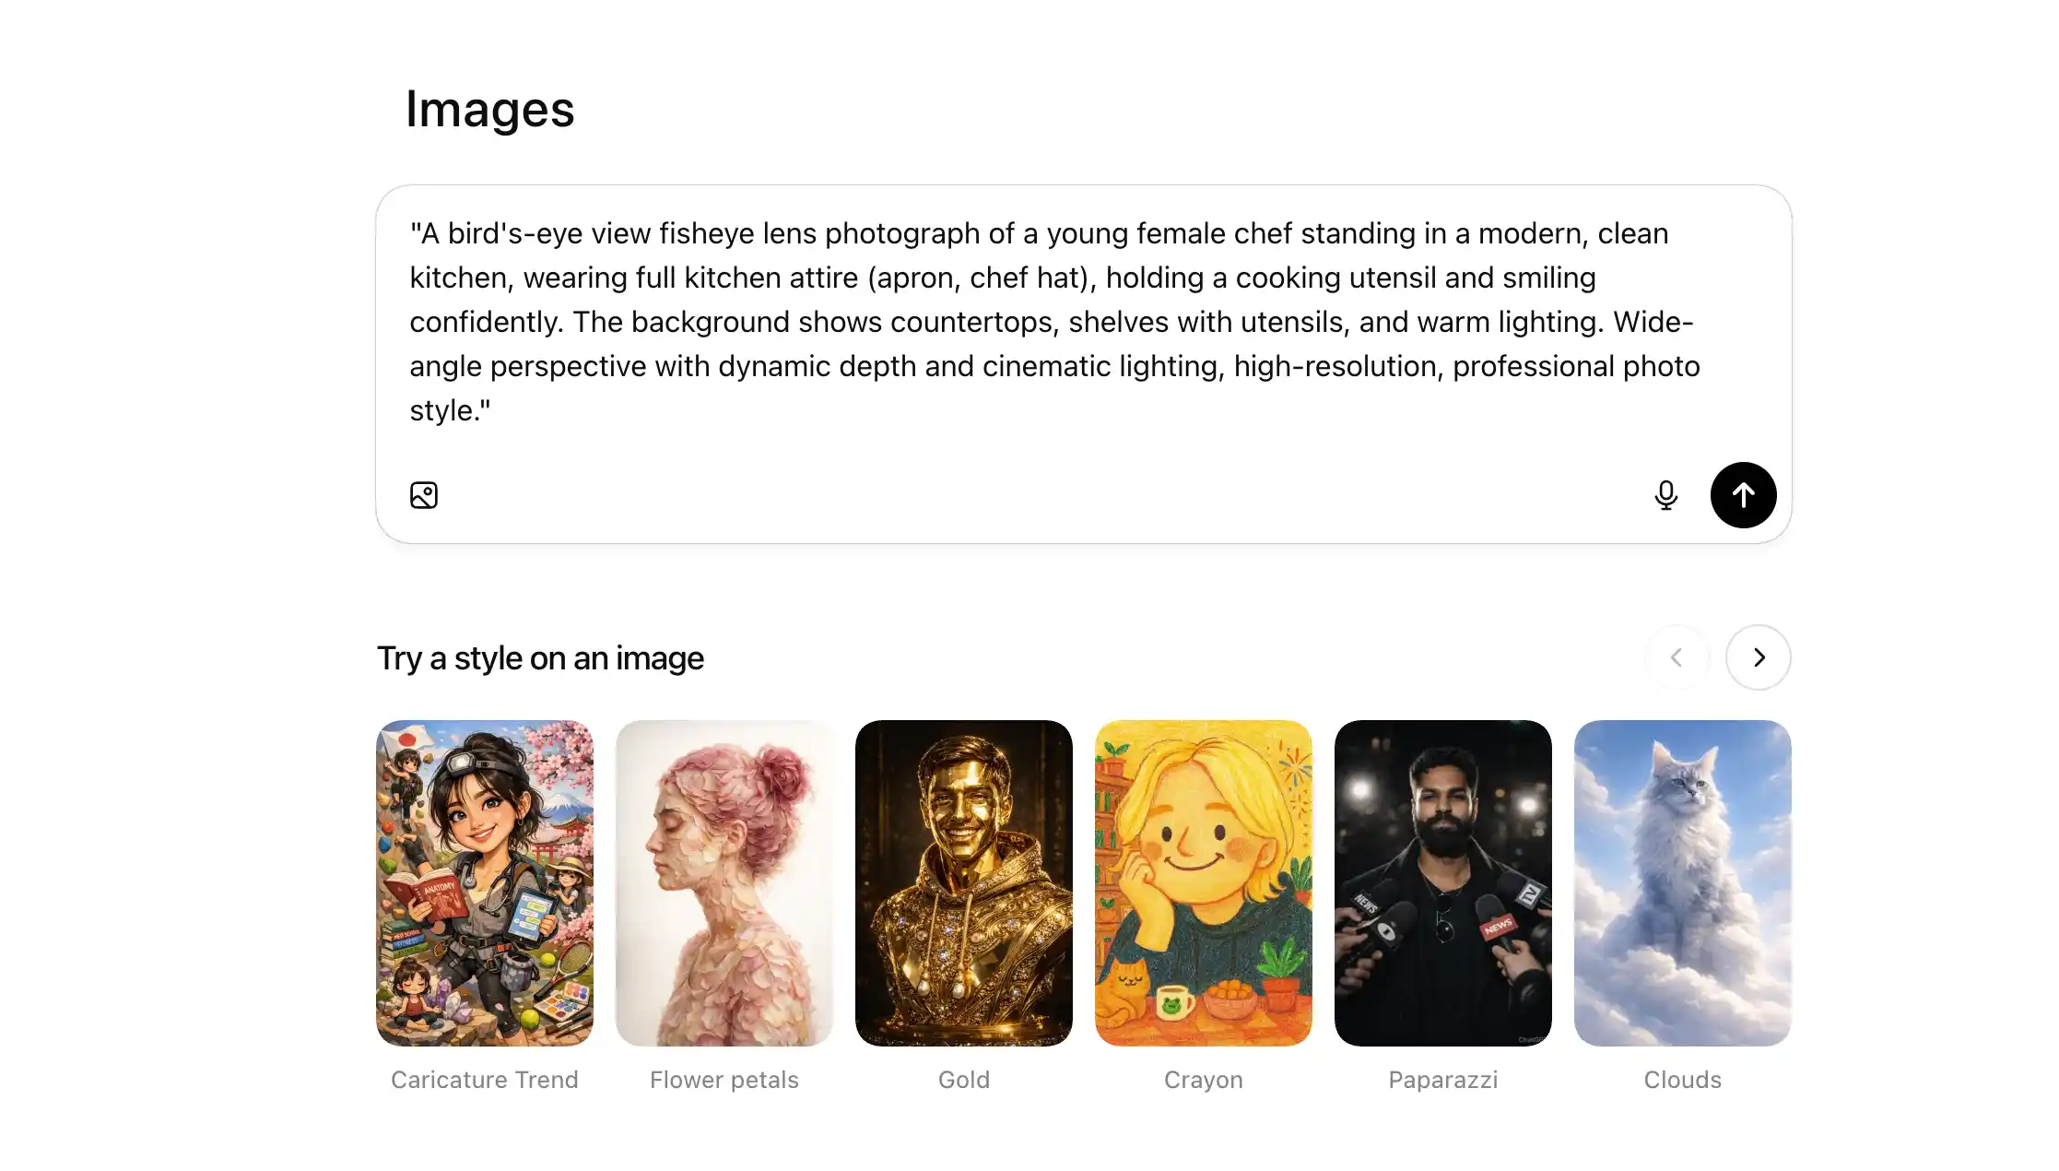The image size is (2059, 1171).
Task: Open the Crayon drawing style thumbnail image
Action: [1204, 882]
